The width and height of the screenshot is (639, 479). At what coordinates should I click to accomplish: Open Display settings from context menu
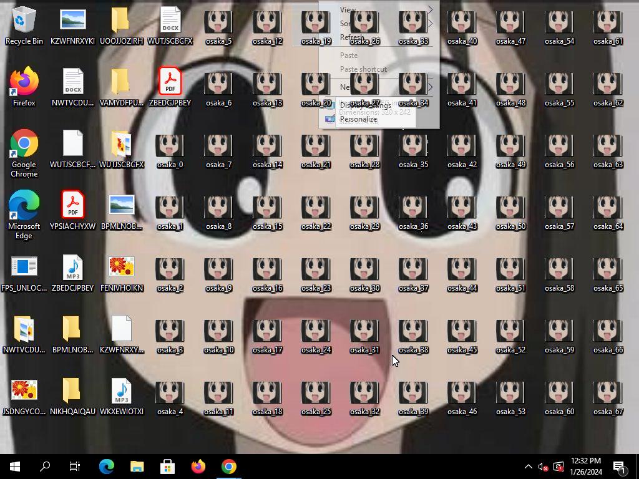pos(379,105)
